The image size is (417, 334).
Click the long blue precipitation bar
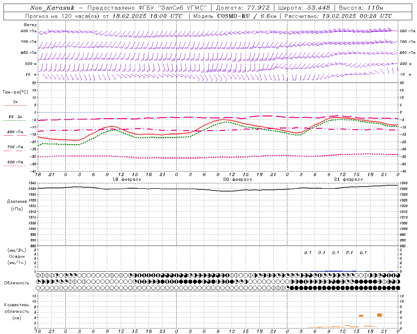[333, 271]
